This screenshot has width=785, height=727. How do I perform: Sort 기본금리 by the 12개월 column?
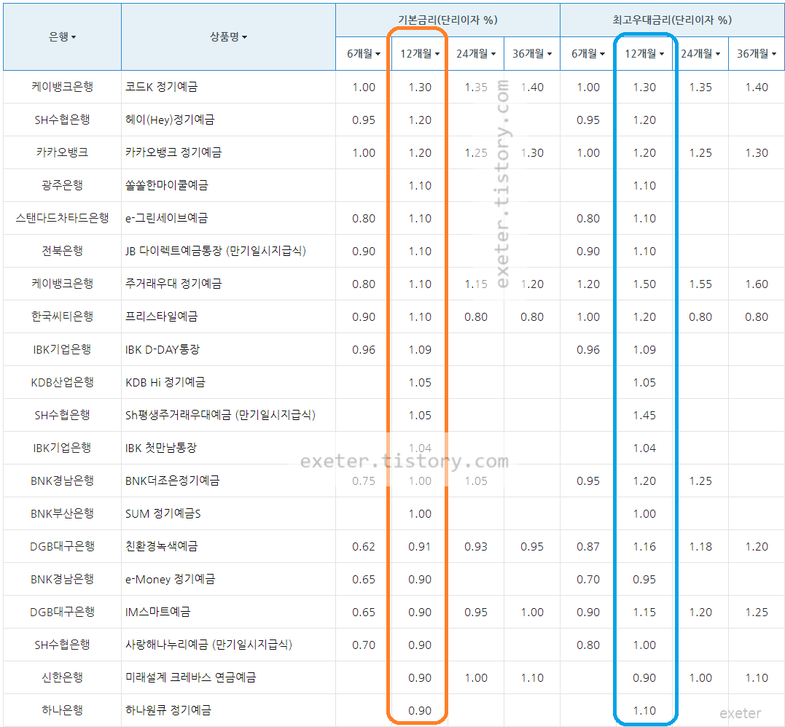pos(420,53)
